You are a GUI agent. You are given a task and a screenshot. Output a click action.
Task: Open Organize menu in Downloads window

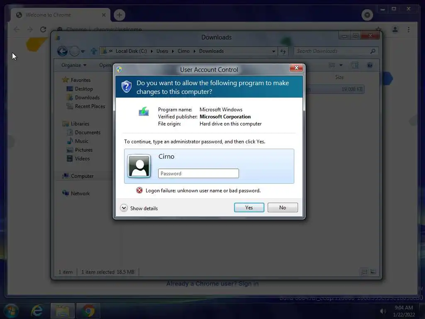74,65
